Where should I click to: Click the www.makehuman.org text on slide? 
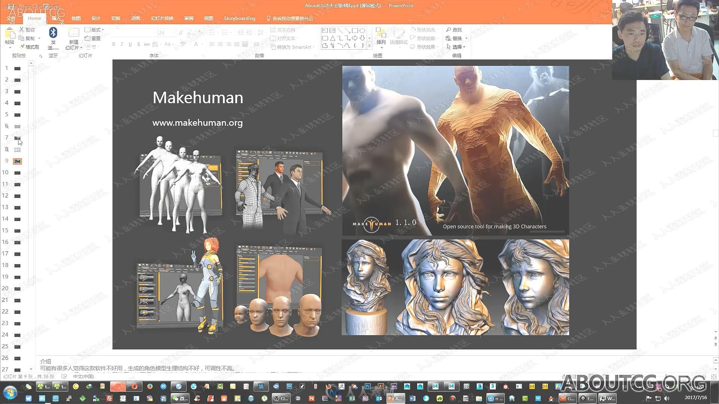coord(197,123)
